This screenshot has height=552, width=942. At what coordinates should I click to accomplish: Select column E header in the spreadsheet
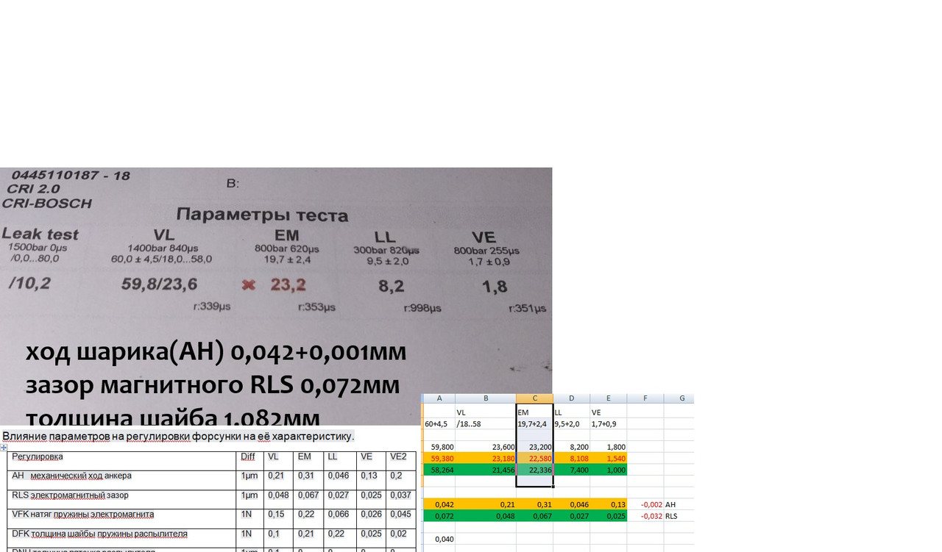pos(609,398)
